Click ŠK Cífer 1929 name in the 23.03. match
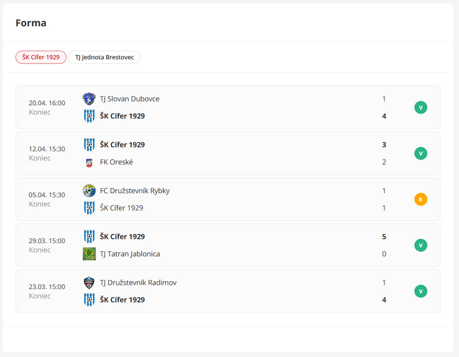Image resolution: width=459 pixels, height=357 pixels. [122, 300]
